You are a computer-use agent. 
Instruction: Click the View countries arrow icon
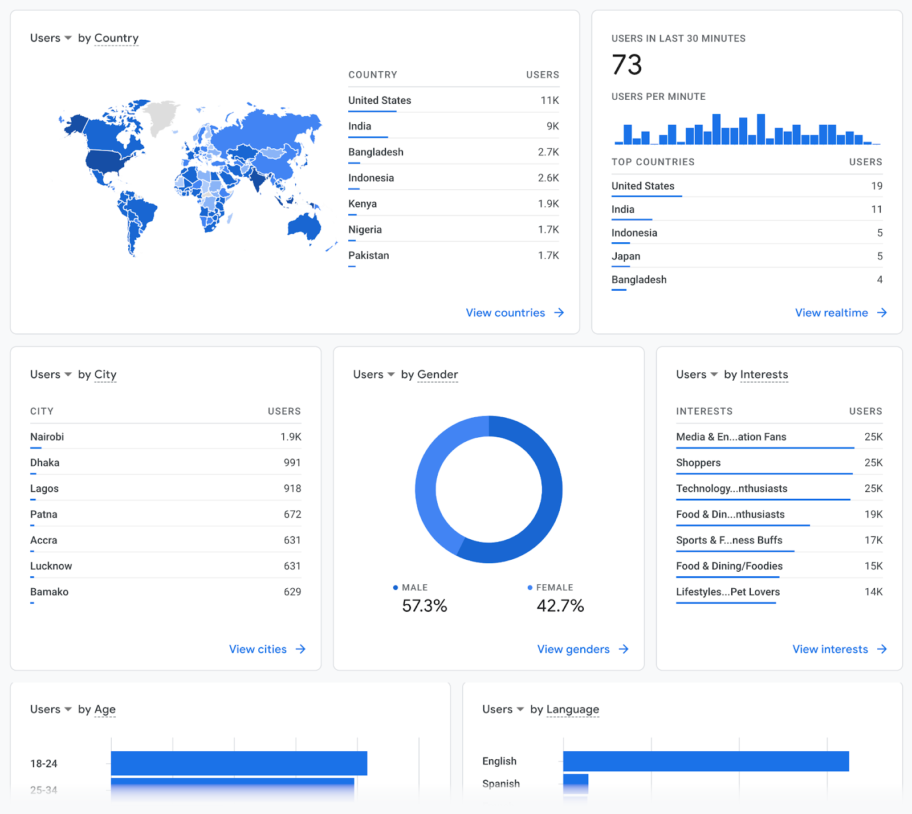pos(560,312)
